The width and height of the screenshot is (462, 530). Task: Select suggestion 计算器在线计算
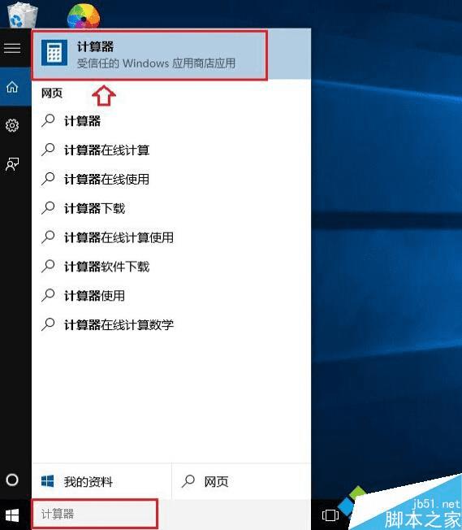[x=171, y=150]
